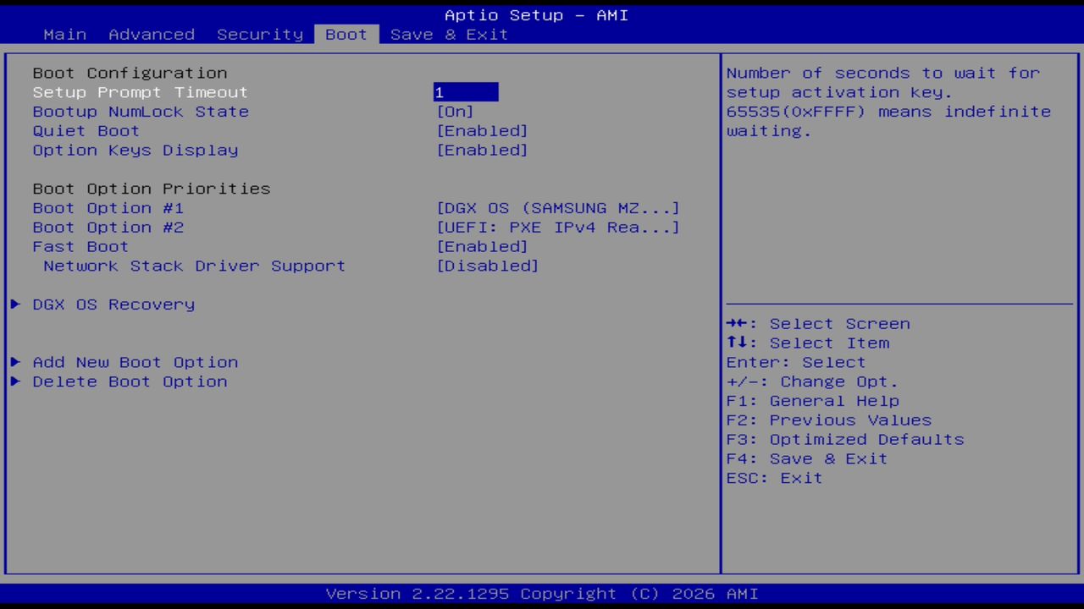1084x609 pixels.
Task: Select the Boot Option #1 label
Action: [108, 208]
